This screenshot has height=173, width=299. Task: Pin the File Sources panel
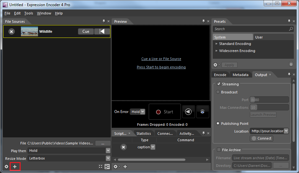[104, 21]
